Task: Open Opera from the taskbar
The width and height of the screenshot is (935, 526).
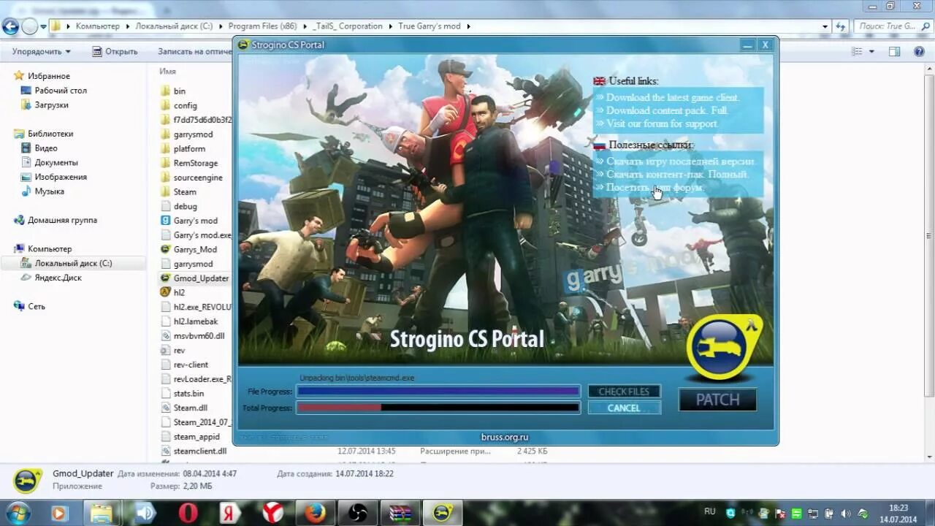Action: coord(188,513)
